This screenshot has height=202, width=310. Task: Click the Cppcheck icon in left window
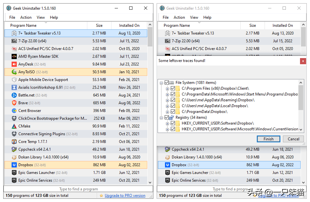(x=14, y=149)
